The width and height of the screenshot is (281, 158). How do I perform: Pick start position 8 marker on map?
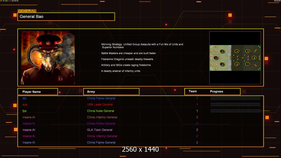(237, 64)
